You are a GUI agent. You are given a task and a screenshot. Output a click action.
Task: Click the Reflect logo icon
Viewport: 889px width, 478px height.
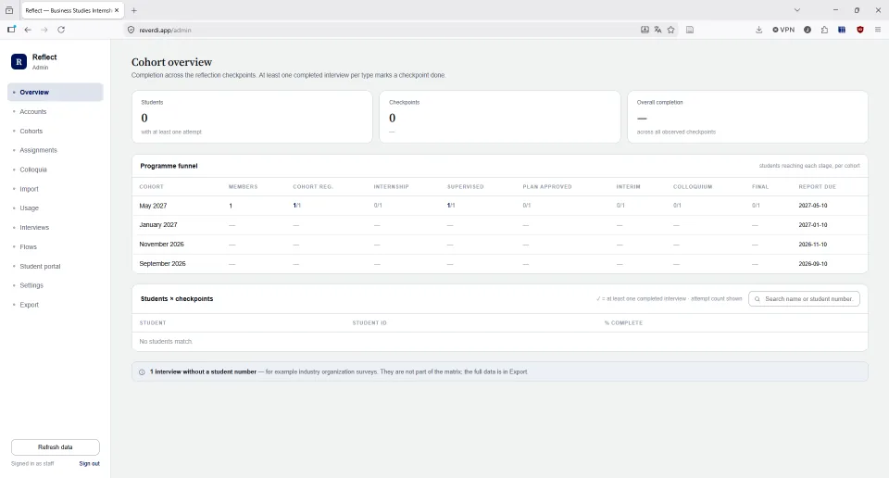click(19, 61)
